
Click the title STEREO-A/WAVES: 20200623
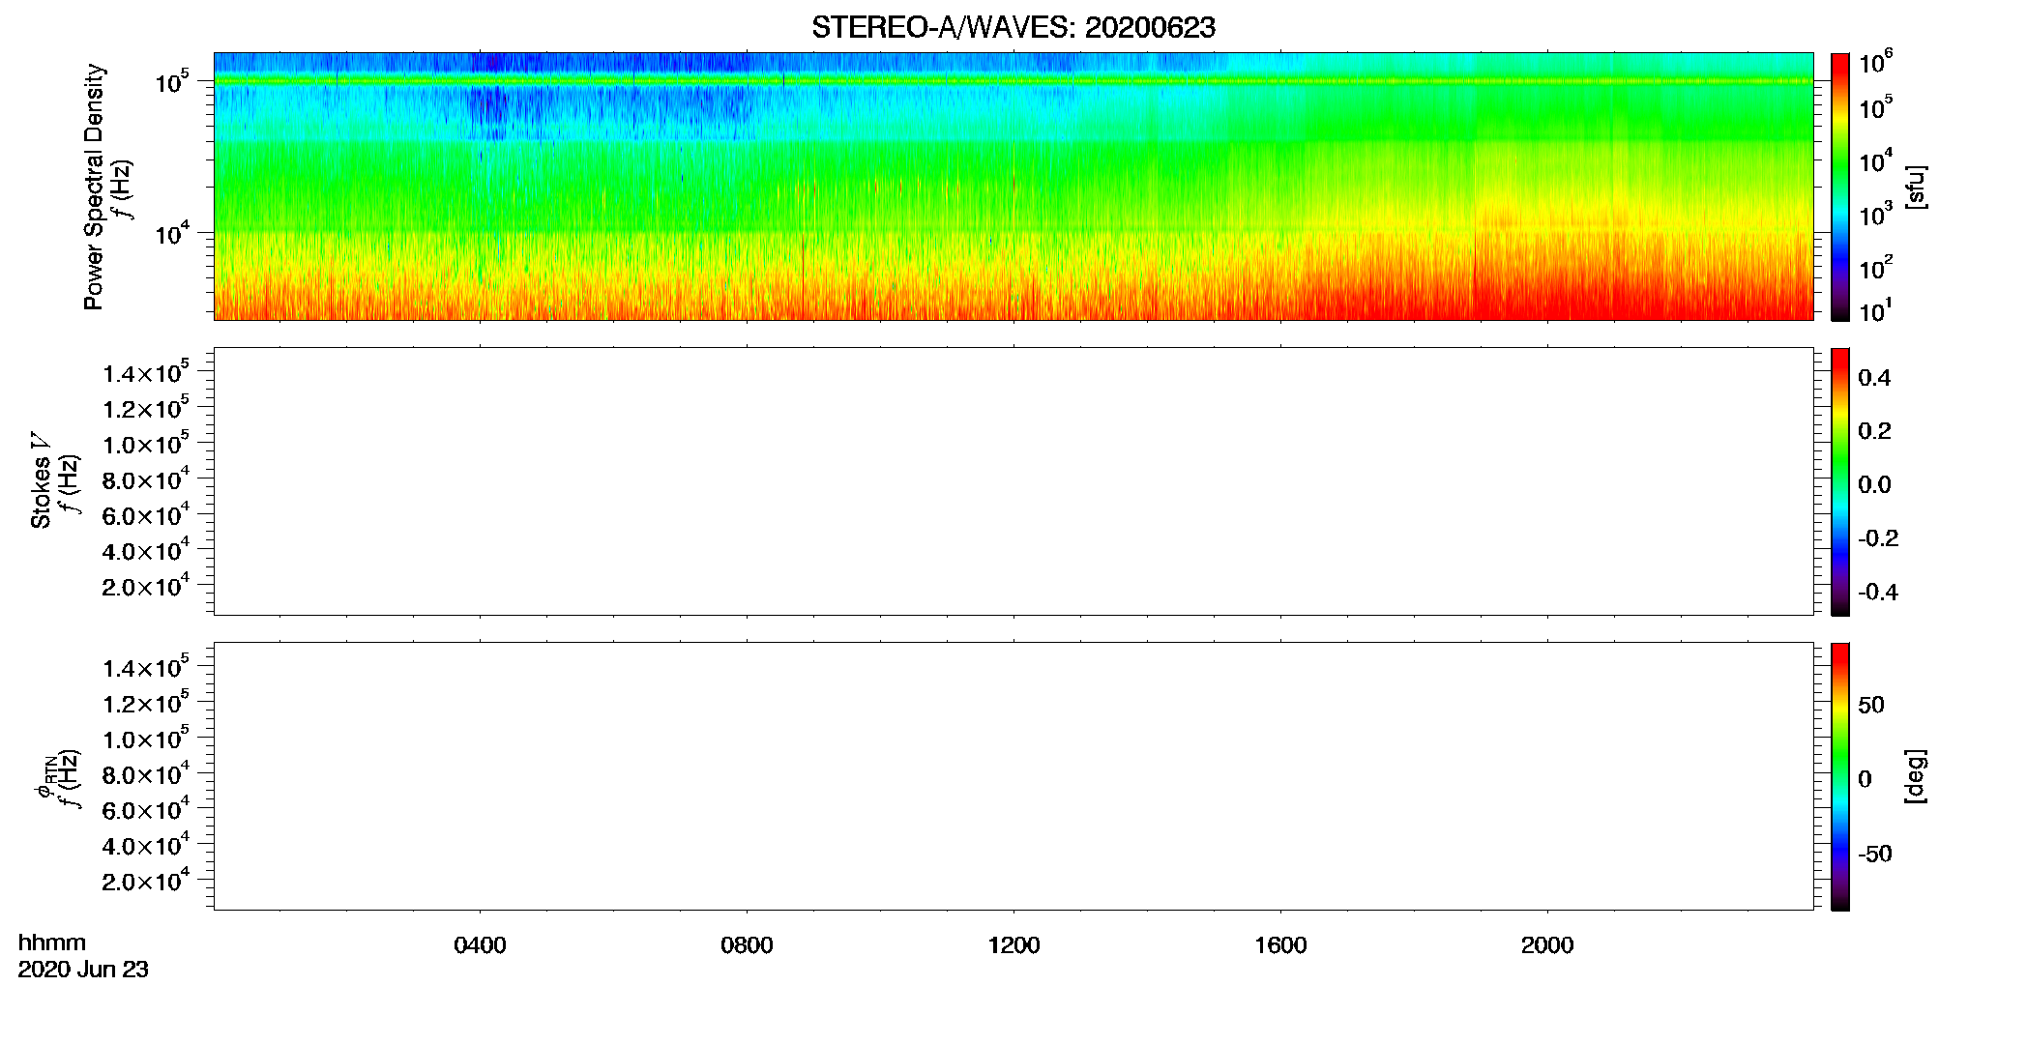pos(1013,28)
